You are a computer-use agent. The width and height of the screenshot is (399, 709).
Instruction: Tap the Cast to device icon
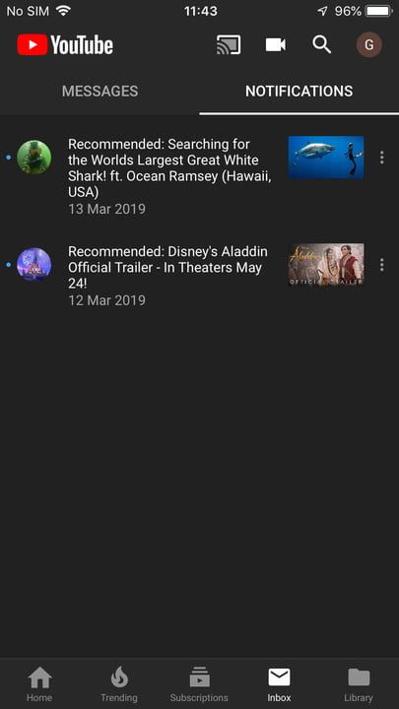coord(229,45)
